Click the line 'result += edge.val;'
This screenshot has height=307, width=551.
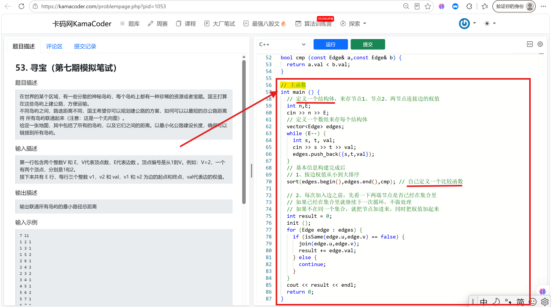click(328, 251)
